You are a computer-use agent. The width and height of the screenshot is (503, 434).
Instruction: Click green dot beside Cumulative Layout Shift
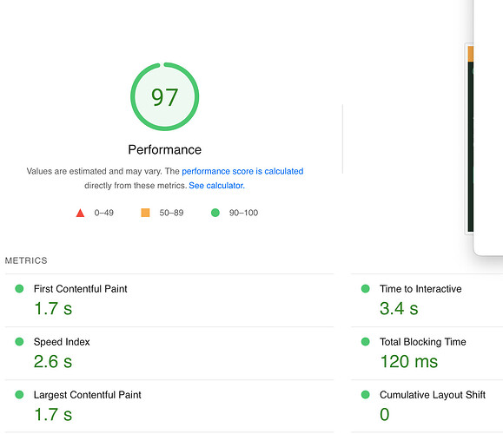(366, 394)
